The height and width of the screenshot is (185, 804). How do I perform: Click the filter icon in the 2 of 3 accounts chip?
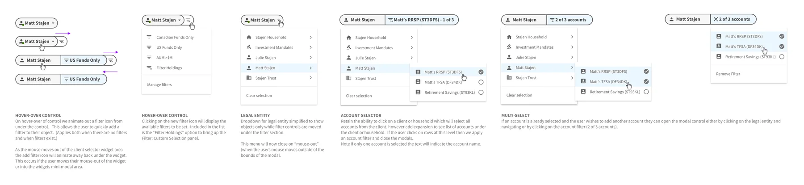coord(552,20)
